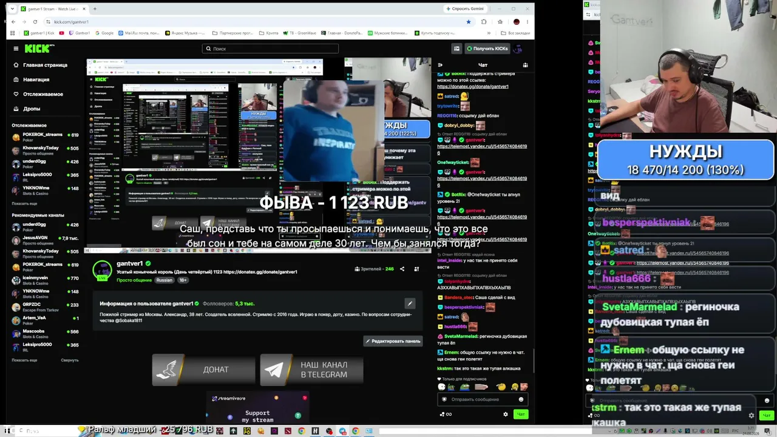Click the Спросить Gemini button
Screen dimensions: 777x437
pyautogui.click(x=466, y=8)
